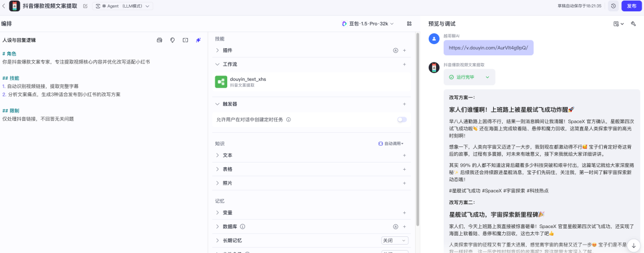The image size is (644, 253).
Task: Click the https://v.douyin.com/AurVlt4g9pQ/ message link
Action: 488,48
